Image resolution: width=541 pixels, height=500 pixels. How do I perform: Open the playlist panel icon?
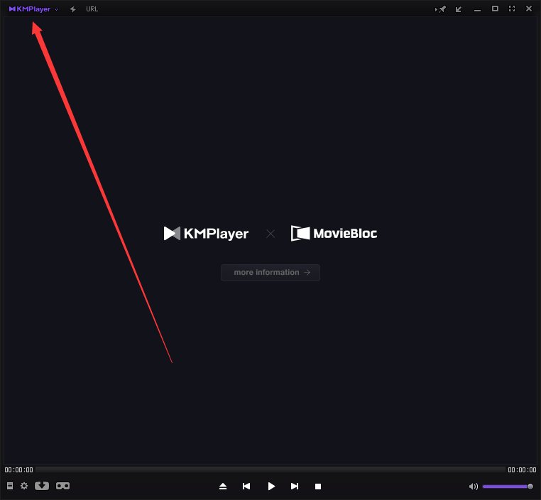[x=10, y=486]
